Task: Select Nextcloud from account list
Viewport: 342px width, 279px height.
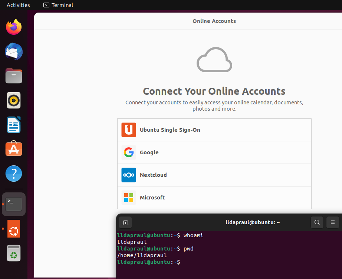Action: tap(214, 175)
